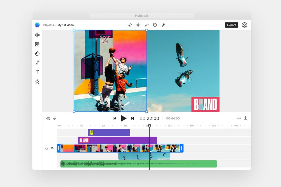Go to Projects breadcrumb
The image size is (281, 187).
48,25
